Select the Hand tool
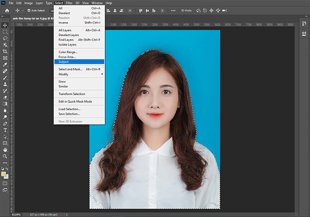Image resolution: width=310 pixels, height=217 pixels. coord(5,150)
